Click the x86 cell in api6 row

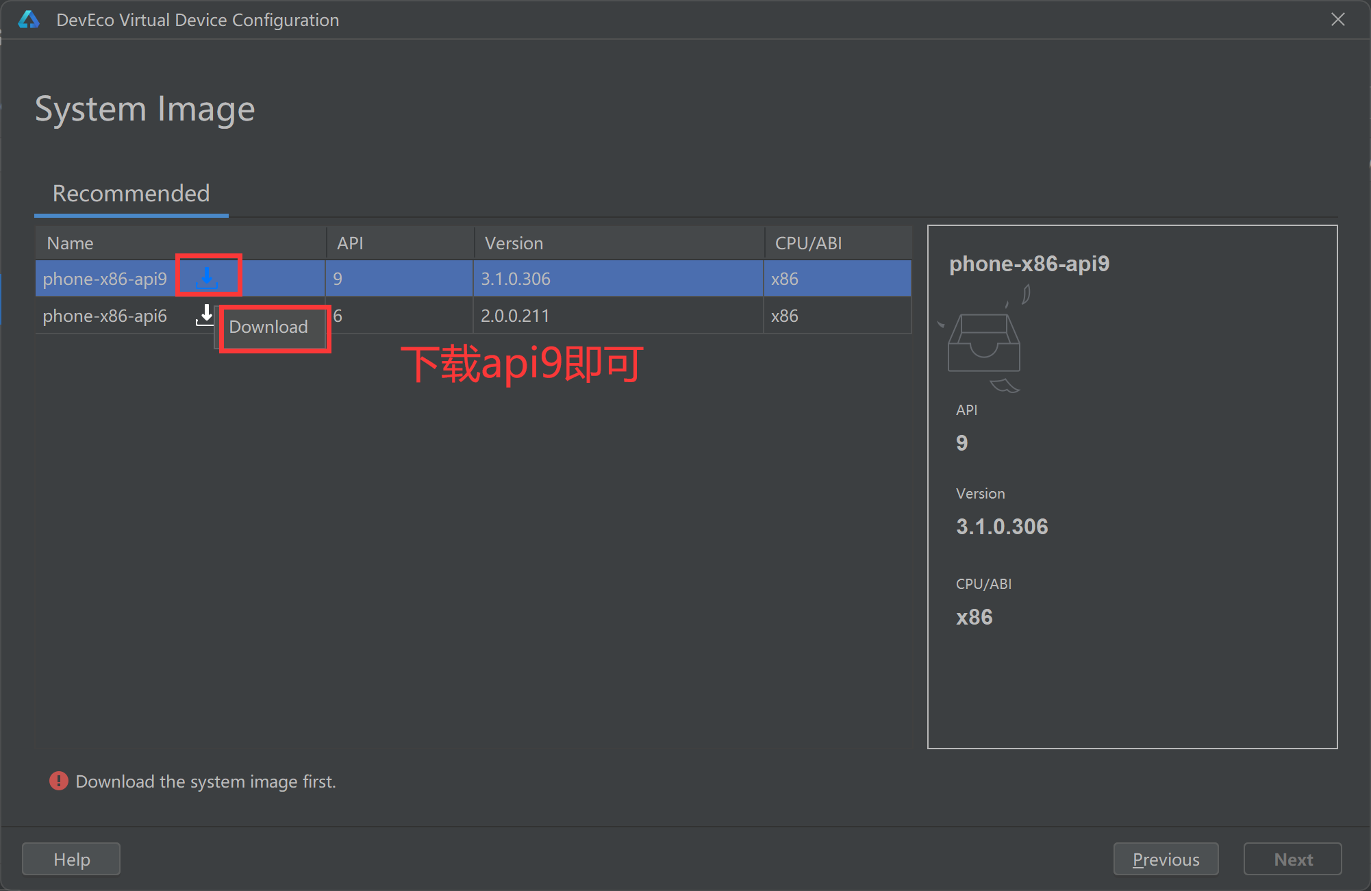[785, 316]
